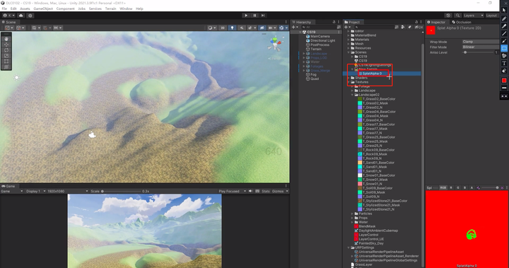Click the Step frame button
Viewport: 509px width, 268px height.
263,16
